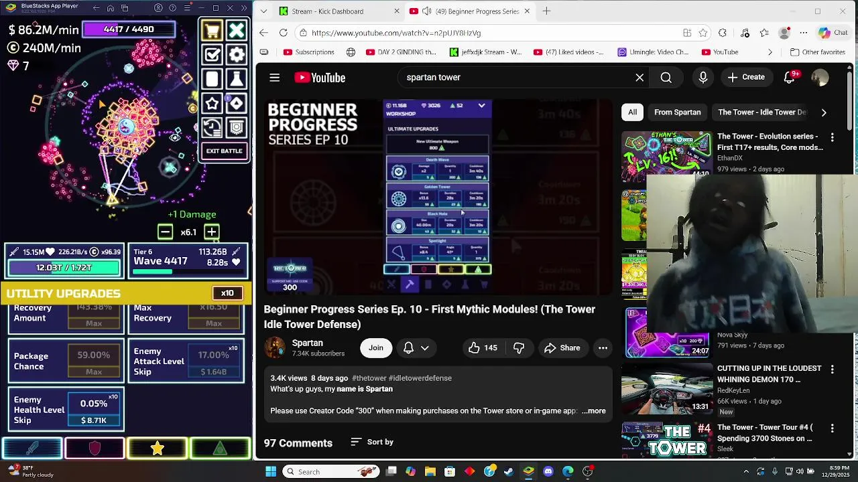The width and height of the screenshot is (858, 482).
Task: Open video more actions three dots
Action: tap(603, 348)
